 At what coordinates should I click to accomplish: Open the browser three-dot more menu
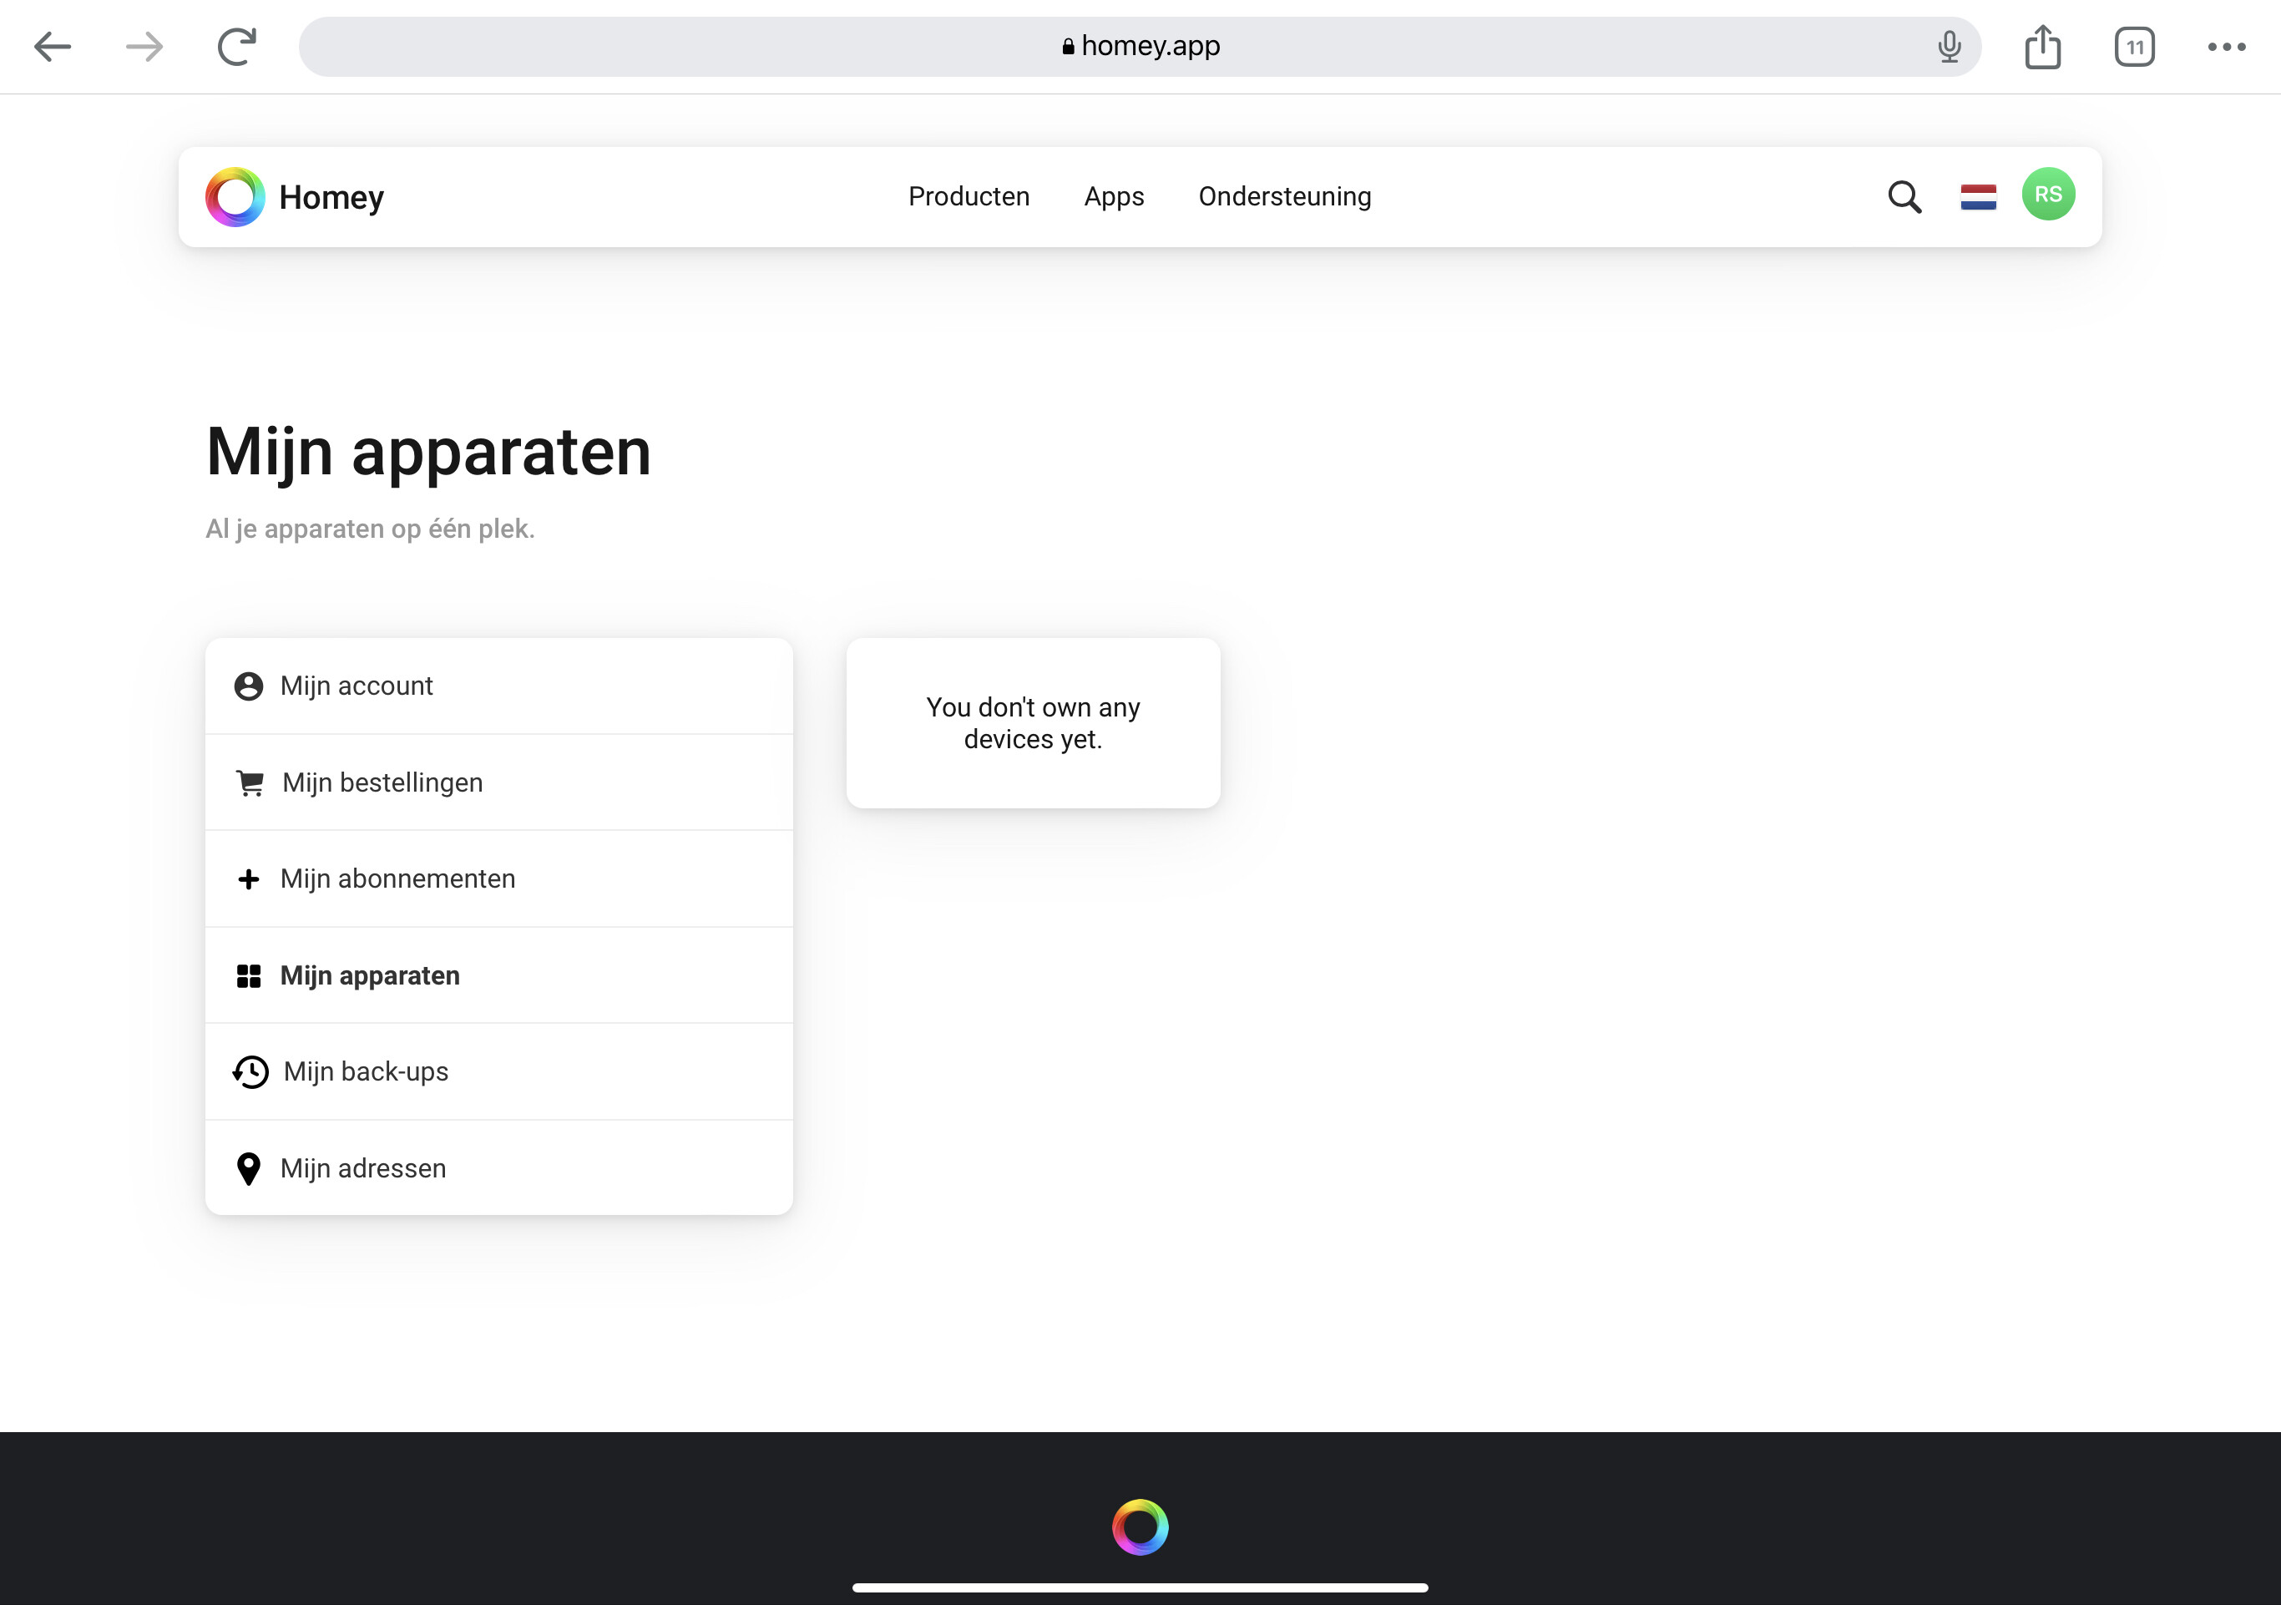pyautogui.click(x=2225, y=47)
